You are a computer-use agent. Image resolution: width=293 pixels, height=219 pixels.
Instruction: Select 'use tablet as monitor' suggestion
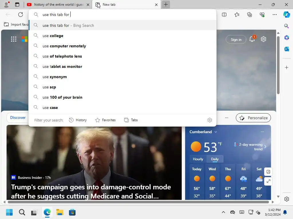point(122,66)
